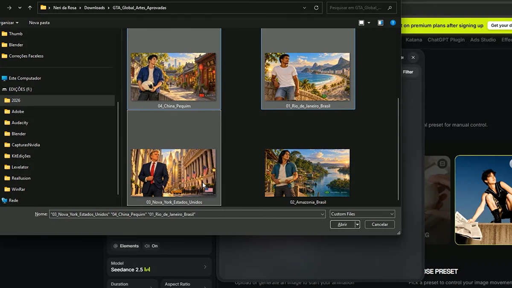Open the Ads Studio tab
Image resolution: width=512 pixels, height=288 pixels.
pos(483,40)
